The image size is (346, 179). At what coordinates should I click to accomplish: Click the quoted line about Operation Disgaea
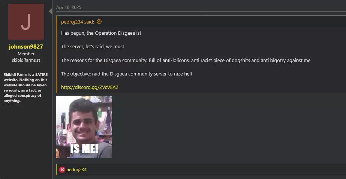(101, 33)
